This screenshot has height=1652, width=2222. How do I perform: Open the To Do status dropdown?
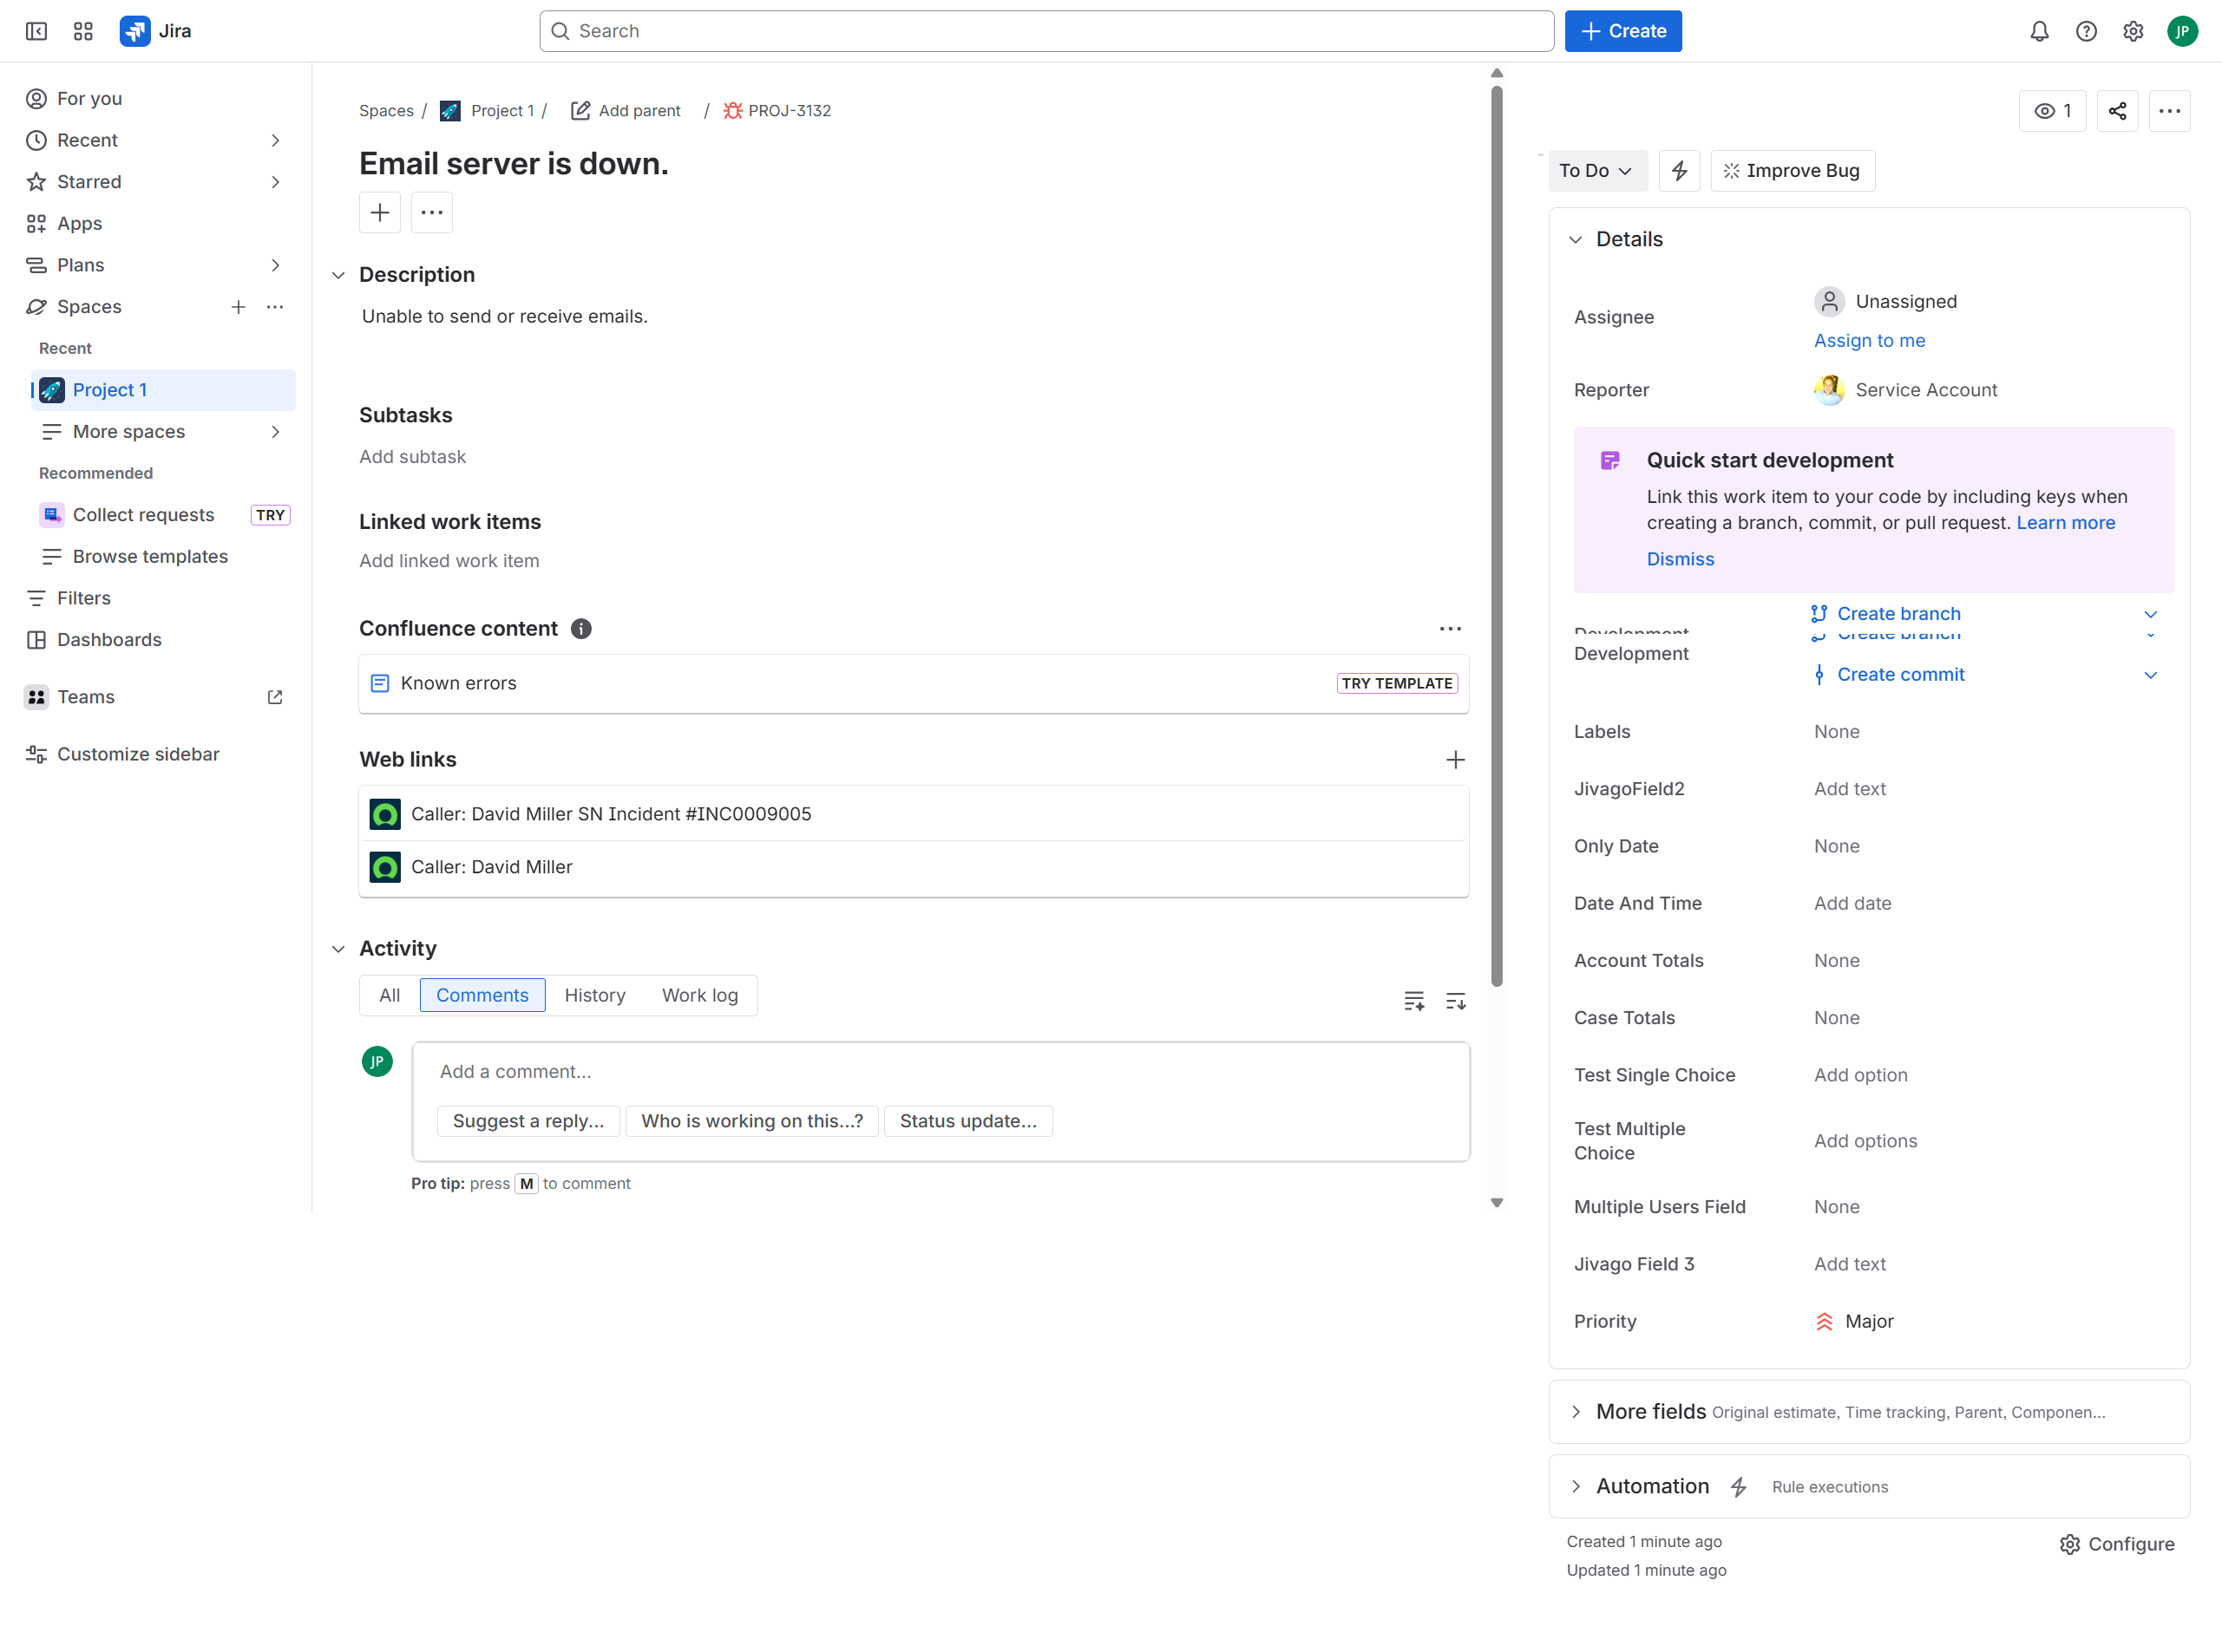coord(1596,170)
